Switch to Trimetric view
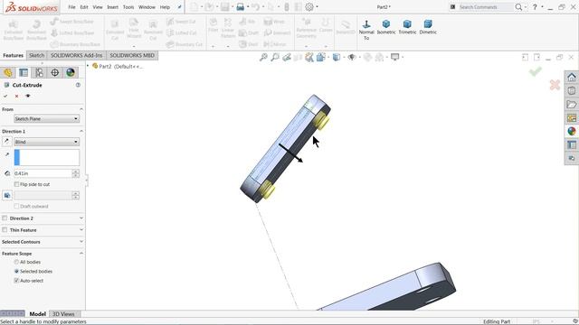 pyautogui.click(x=407, y=27)
